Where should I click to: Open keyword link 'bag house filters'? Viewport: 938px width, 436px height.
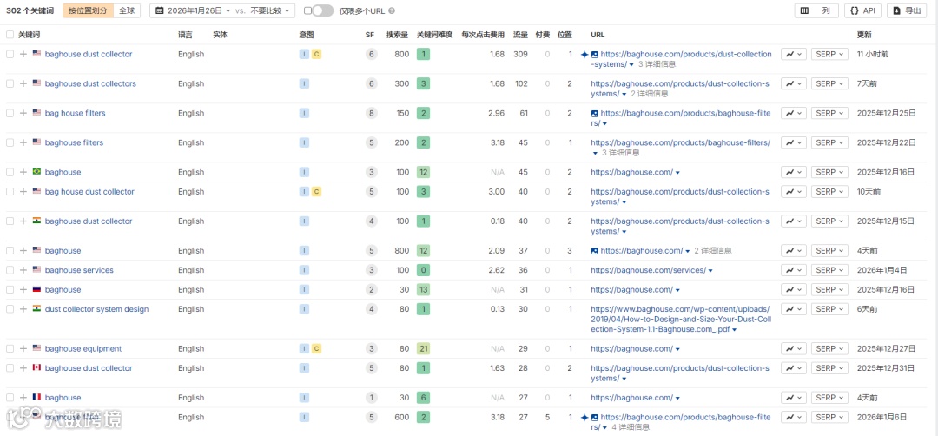click(x=76, y=113)
